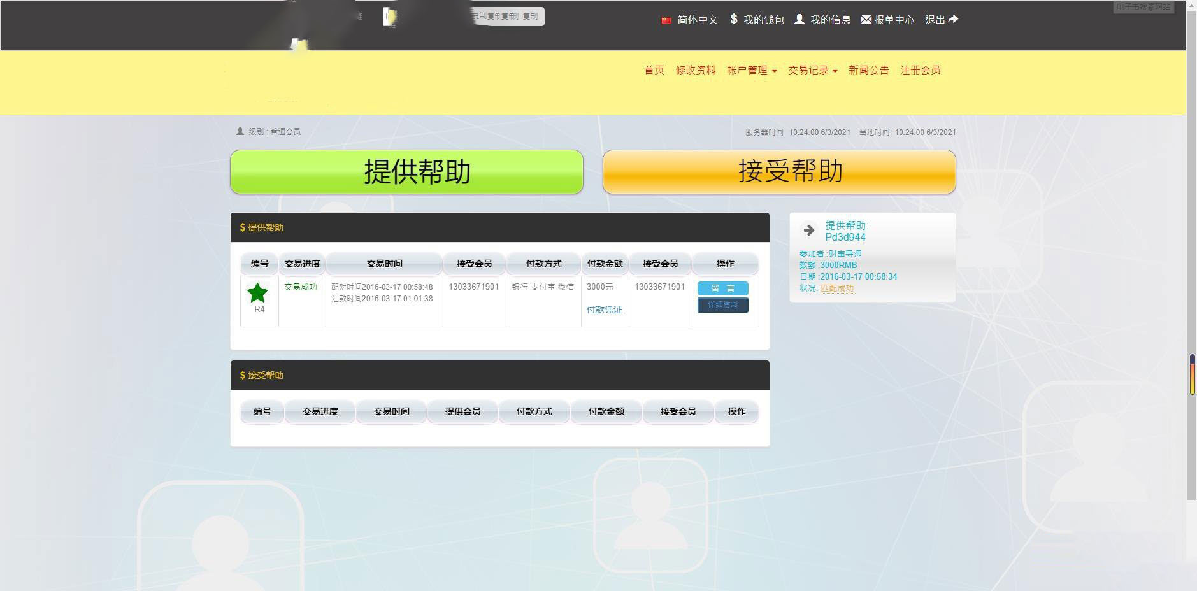Click the page vertical scrollbar
The height and width of the screenshot is (591, 1197).
1191,255
